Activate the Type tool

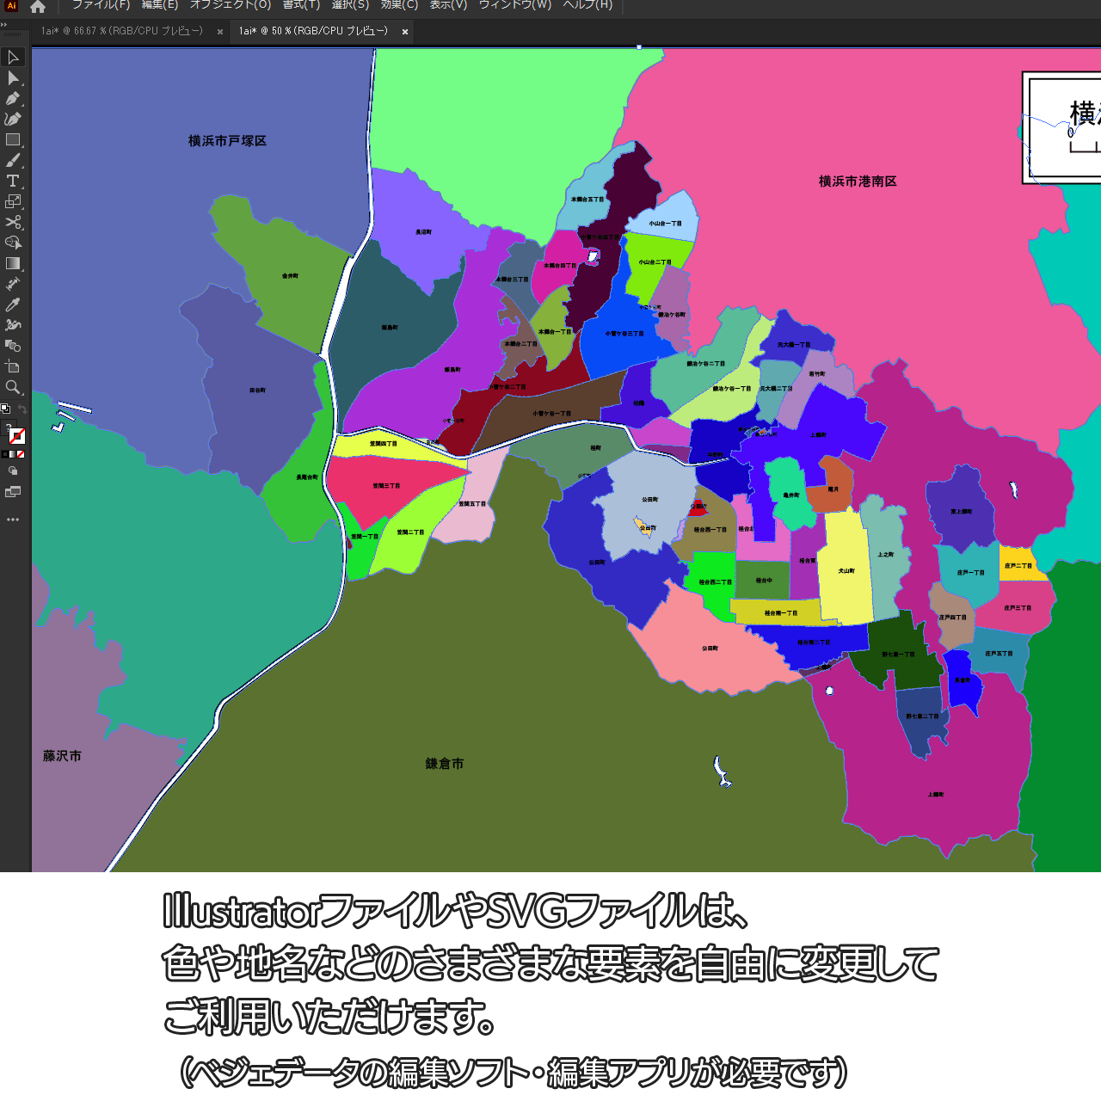[x=13, y=181]
